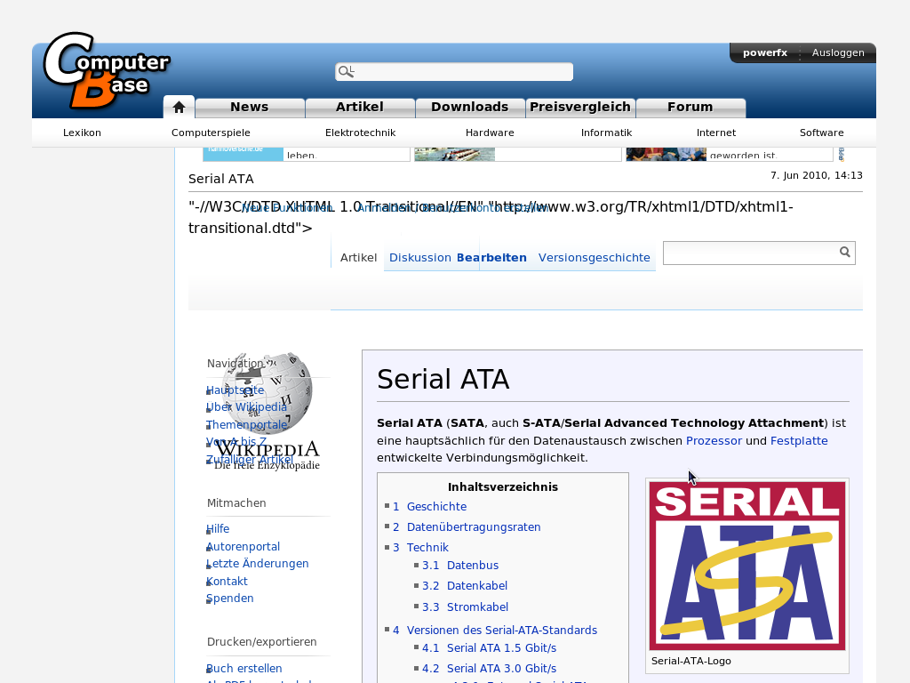Switch to the Diskussion tab
Image resolution: width=910 pixels, height=683 pixels.
click(420, 258)
